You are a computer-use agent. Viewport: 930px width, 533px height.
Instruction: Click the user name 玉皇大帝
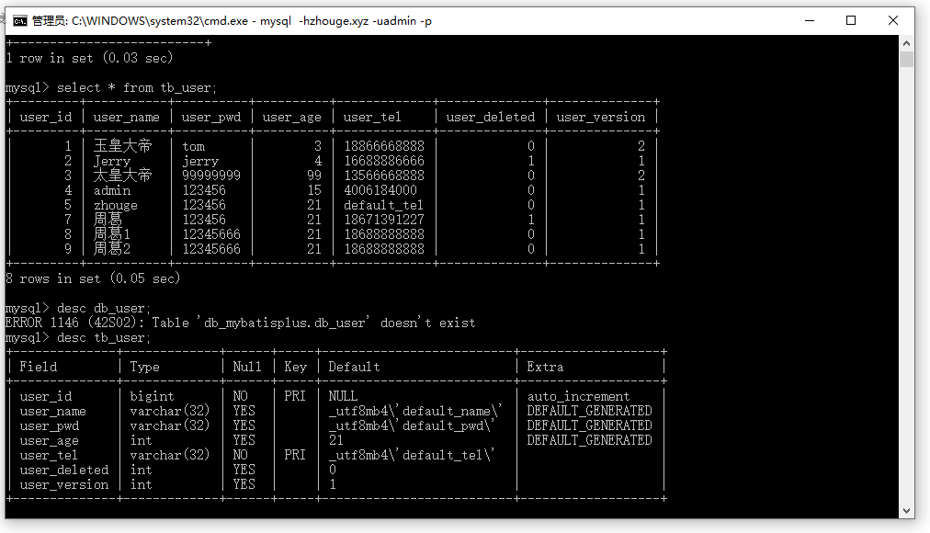(123, 146)
